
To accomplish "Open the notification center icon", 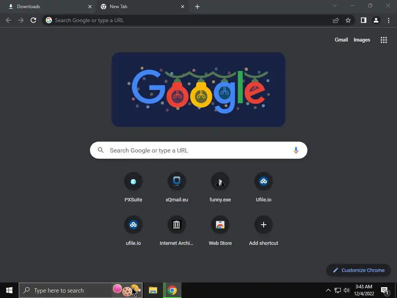I will [385, 290].
